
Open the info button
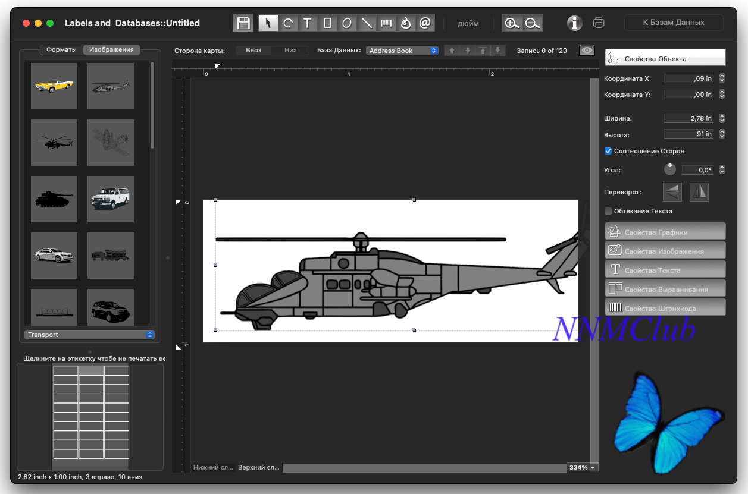click(x=574, y=23)
